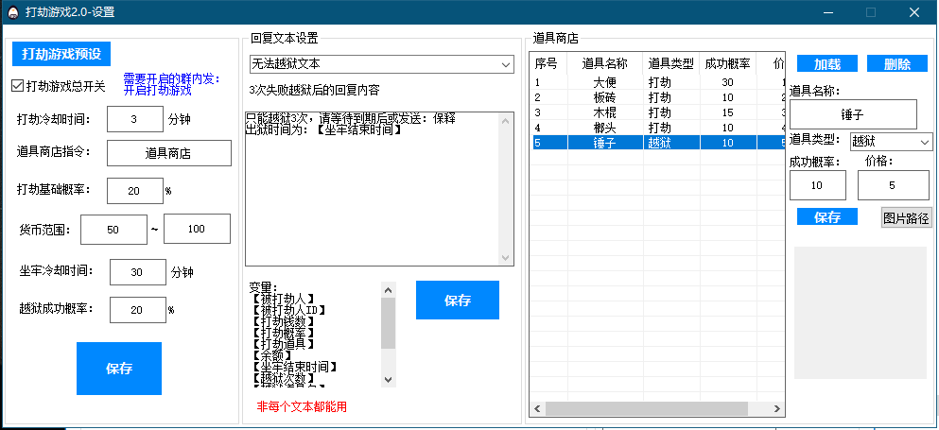Click 保存 button under left settings panel
This screenshot has width=939, height=430.
tap(119, 369)
